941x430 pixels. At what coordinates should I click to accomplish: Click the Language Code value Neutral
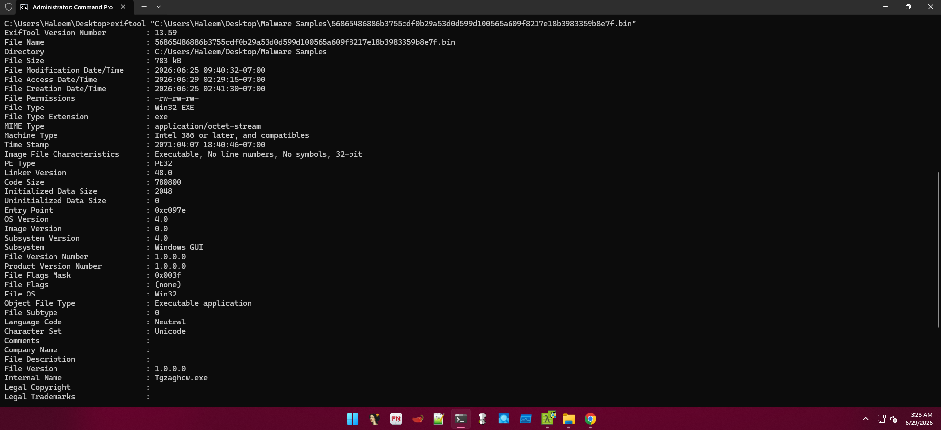(170, 322)
